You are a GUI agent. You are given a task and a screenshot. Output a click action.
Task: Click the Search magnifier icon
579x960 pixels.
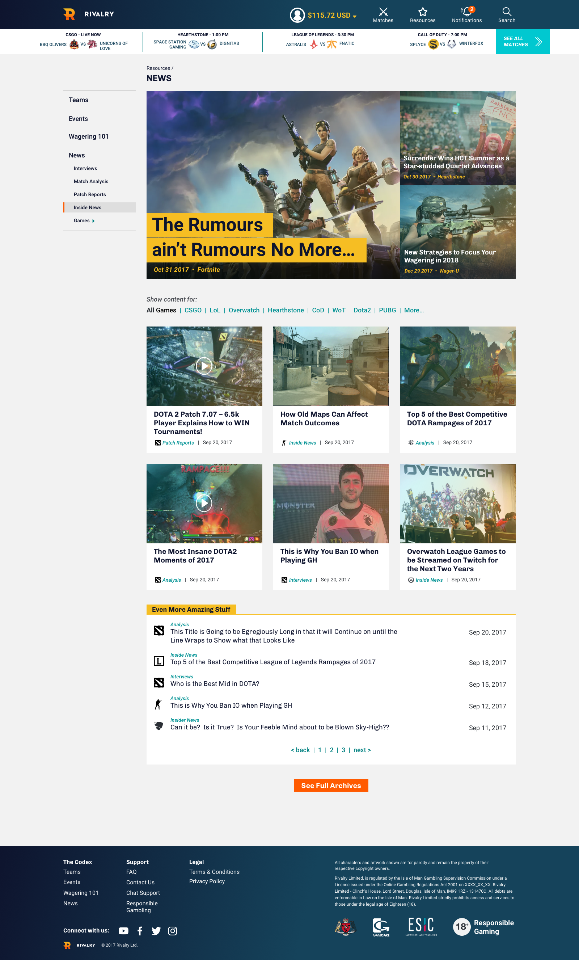(x=507, y=12)
